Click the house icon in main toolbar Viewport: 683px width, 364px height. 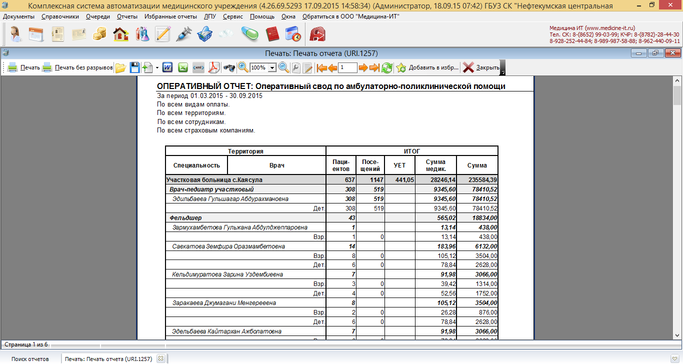[121, 34]
